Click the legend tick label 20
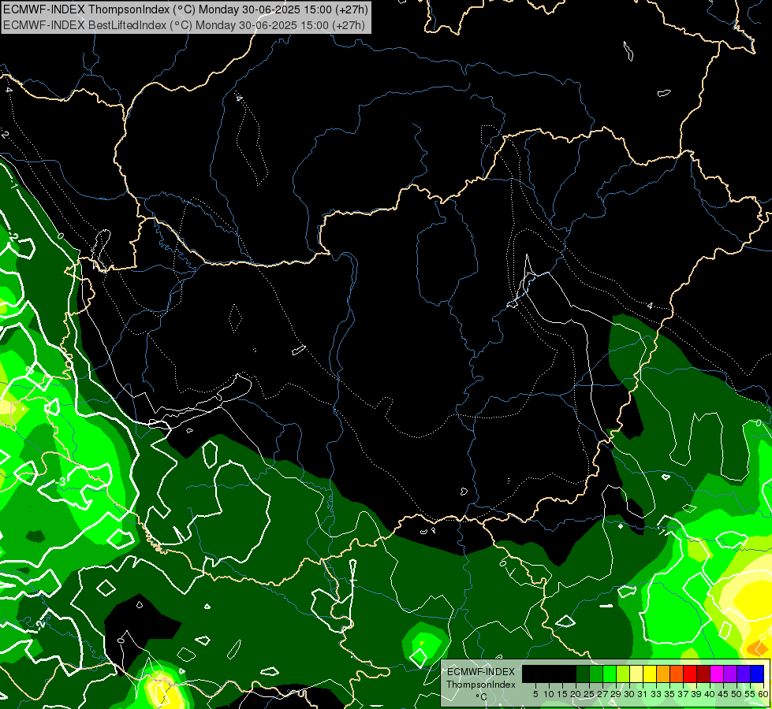Viewport: 772px width, 709px height. point(576,694)
